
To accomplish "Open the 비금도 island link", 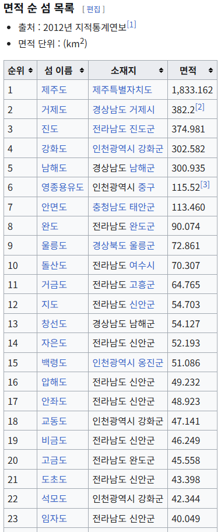I will [54, 441].
